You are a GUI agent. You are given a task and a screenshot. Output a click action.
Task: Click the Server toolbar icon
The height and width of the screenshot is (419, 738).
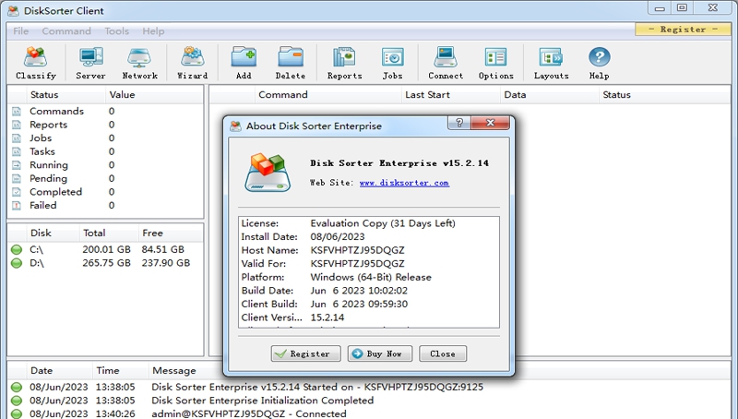(x=90, y=63)
